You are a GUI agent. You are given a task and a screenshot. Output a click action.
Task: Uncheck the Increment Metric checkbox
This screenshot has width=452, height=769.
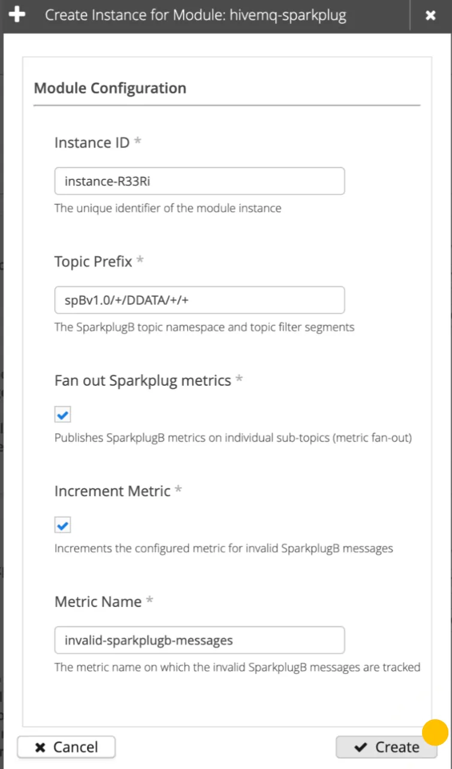[x=63, y=525]
